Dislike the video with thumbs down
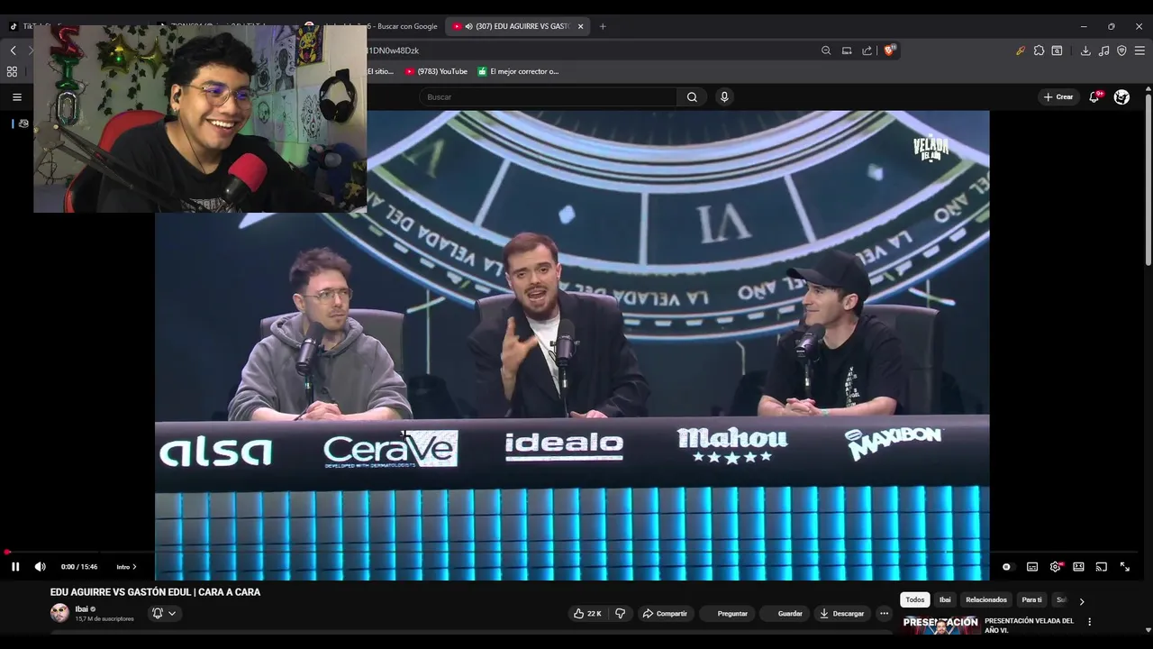This screenshot has width=1153, height=649. coord(620,614)
